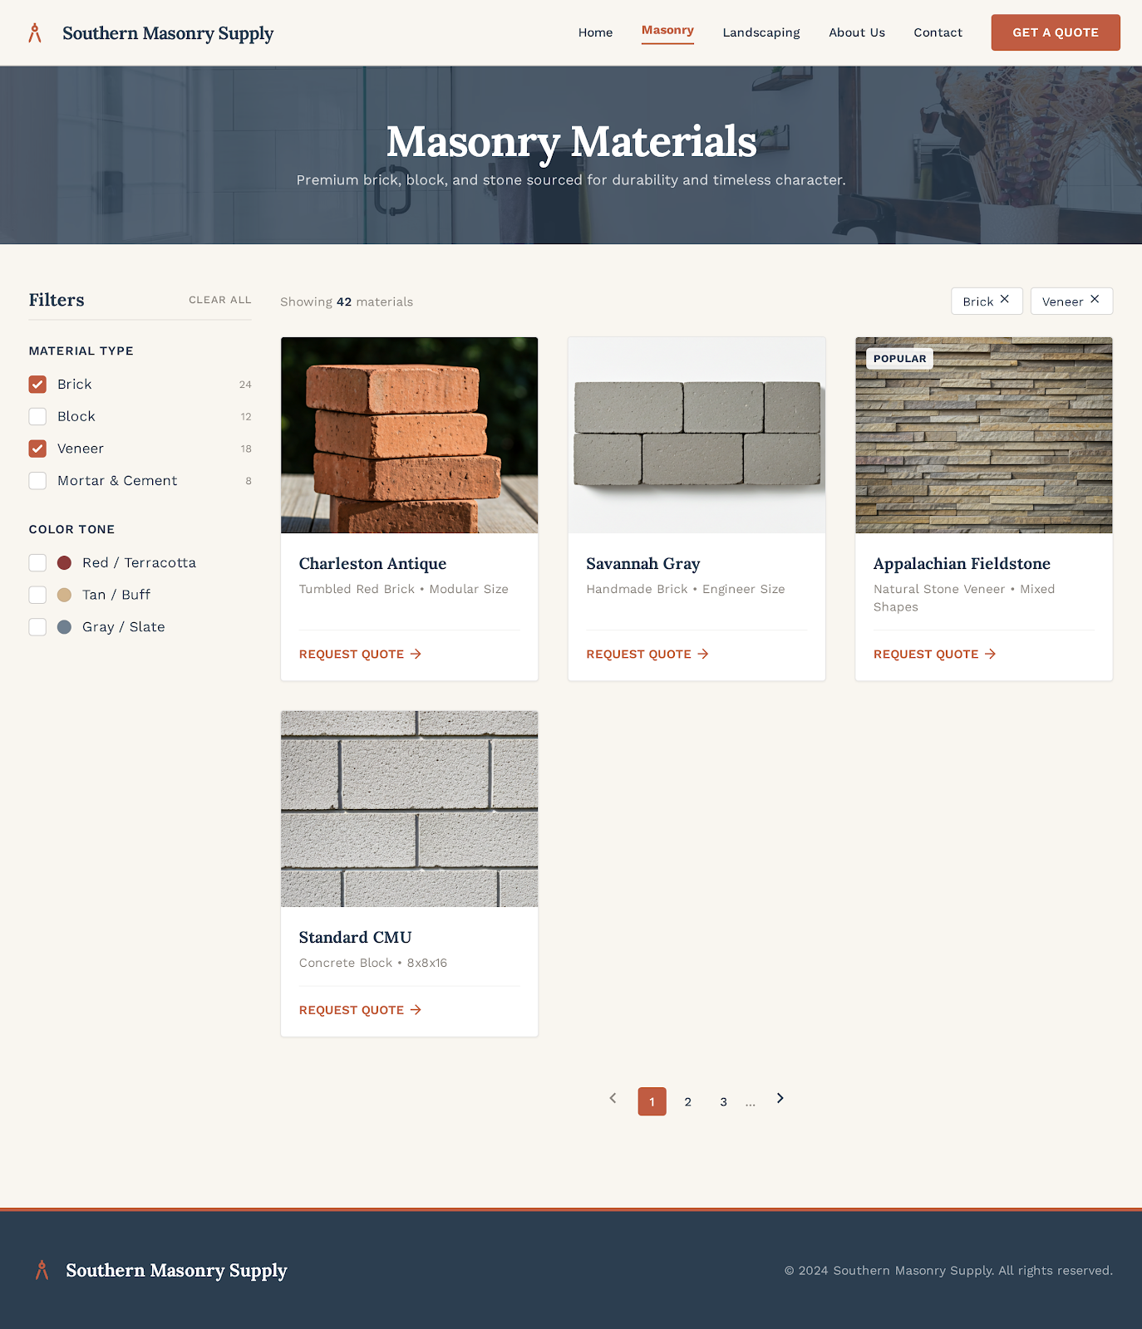Viewport: 1142px width, 1329px height.
Task: Open the Landscaping nav menu item
Action: pyautogui.click(x=761, y=33)
